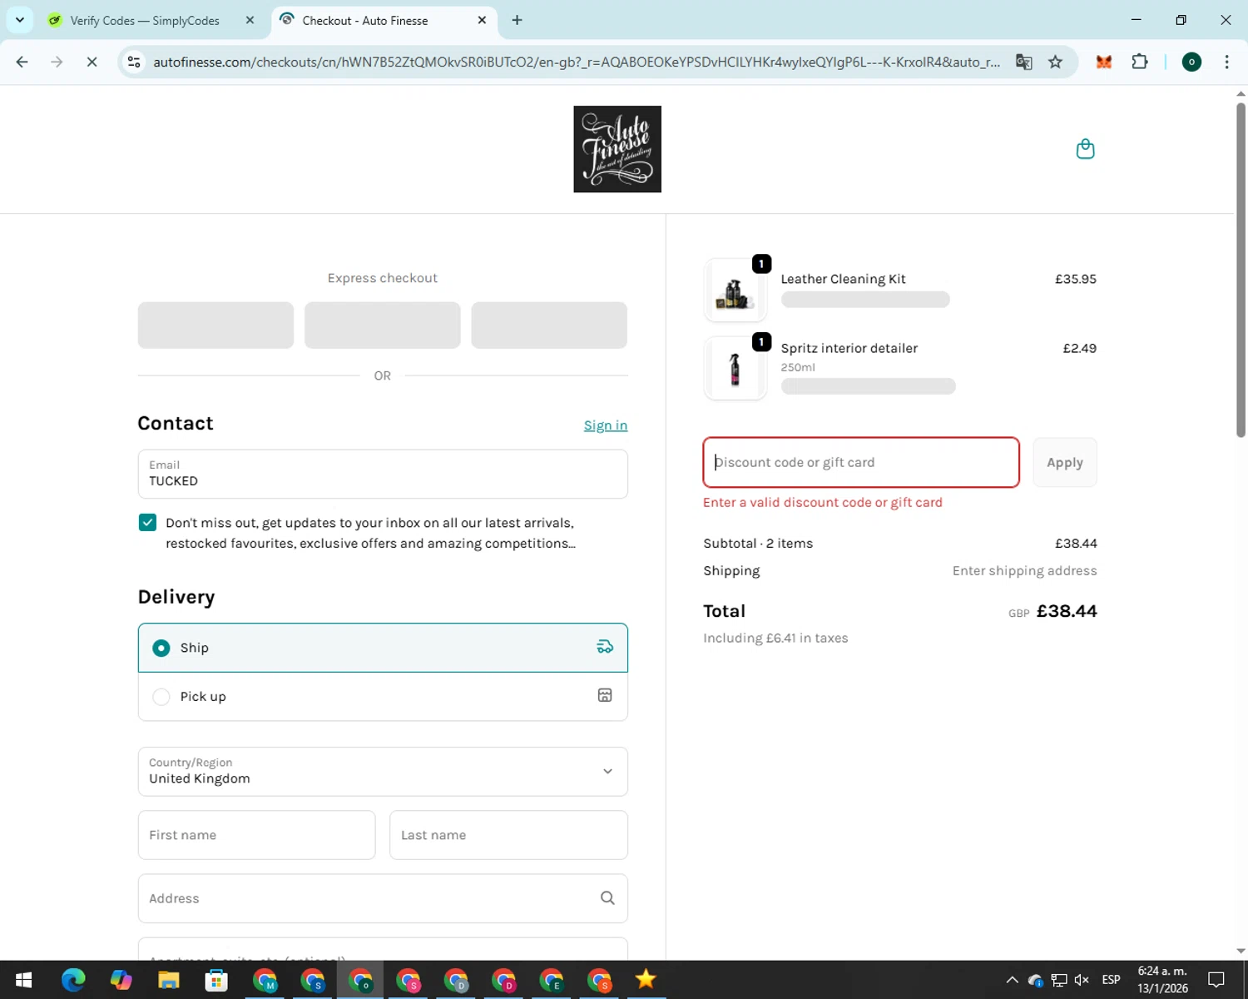
Task: Click the page vertical scrollbar thumb
Action: (x=1241, y=269)
